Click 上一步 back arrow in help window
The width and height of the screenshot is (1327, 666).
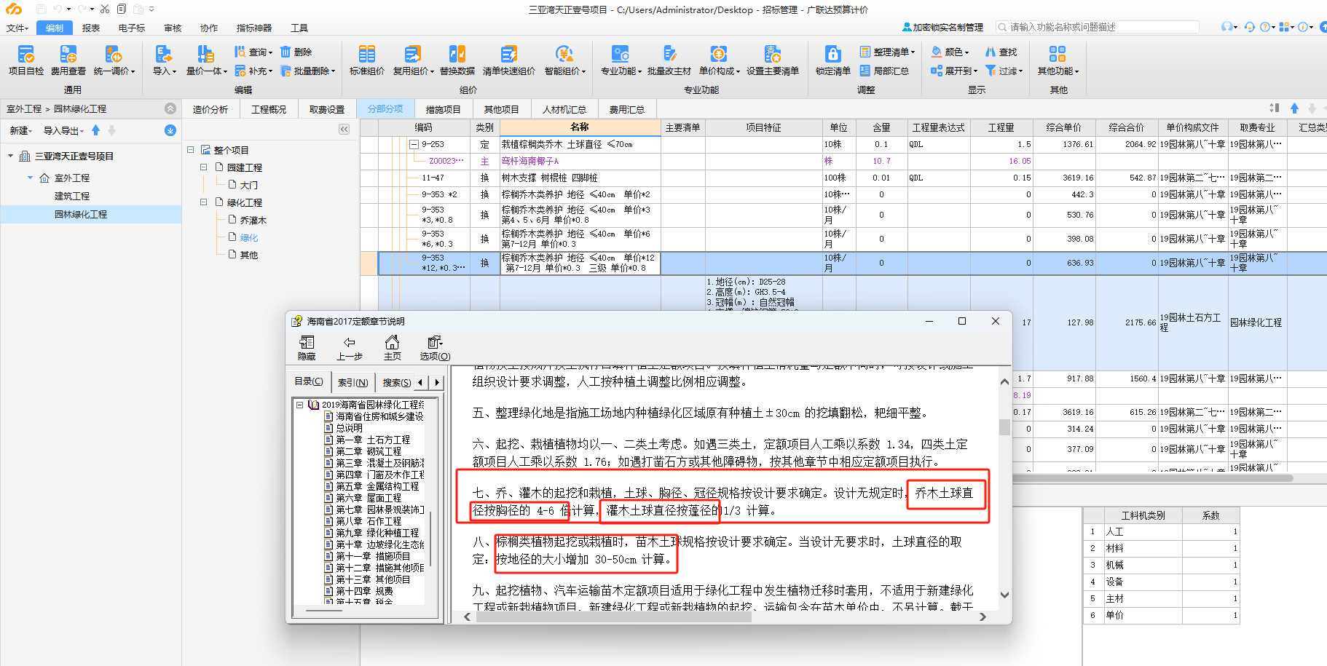tap(350, 348)
